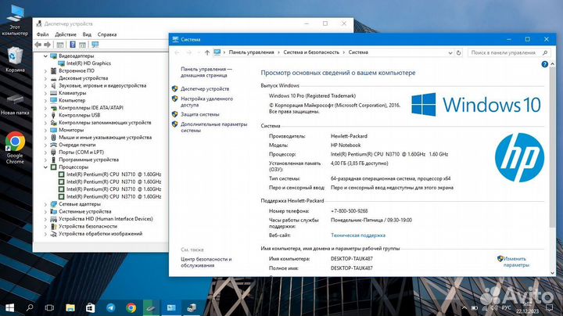Open Microsoft Store from the taskbar
This screenshot has width=563, height=316.
coord(90,307)
